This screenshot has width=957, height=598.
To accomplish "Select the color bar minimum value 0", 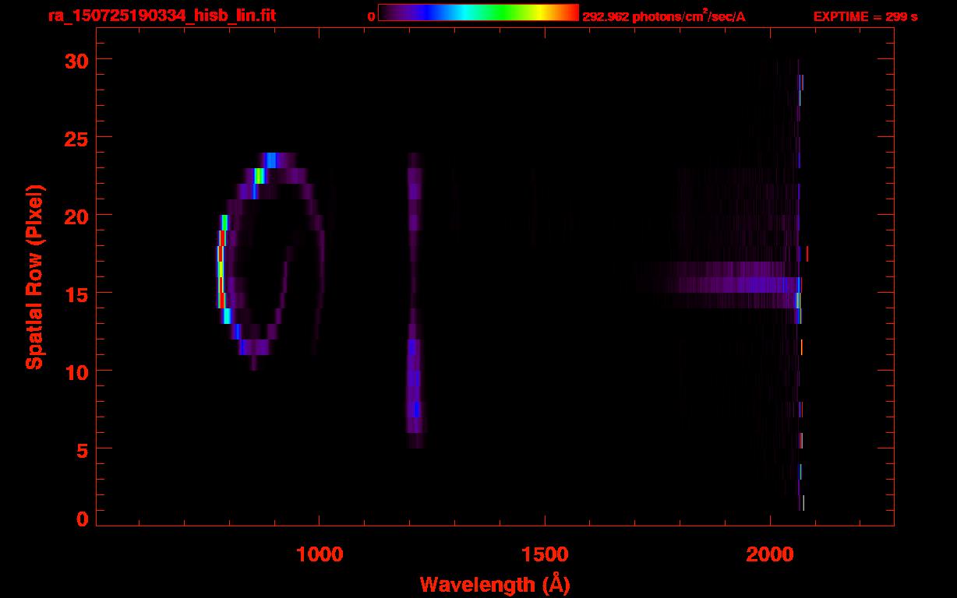I will point(372,16).
